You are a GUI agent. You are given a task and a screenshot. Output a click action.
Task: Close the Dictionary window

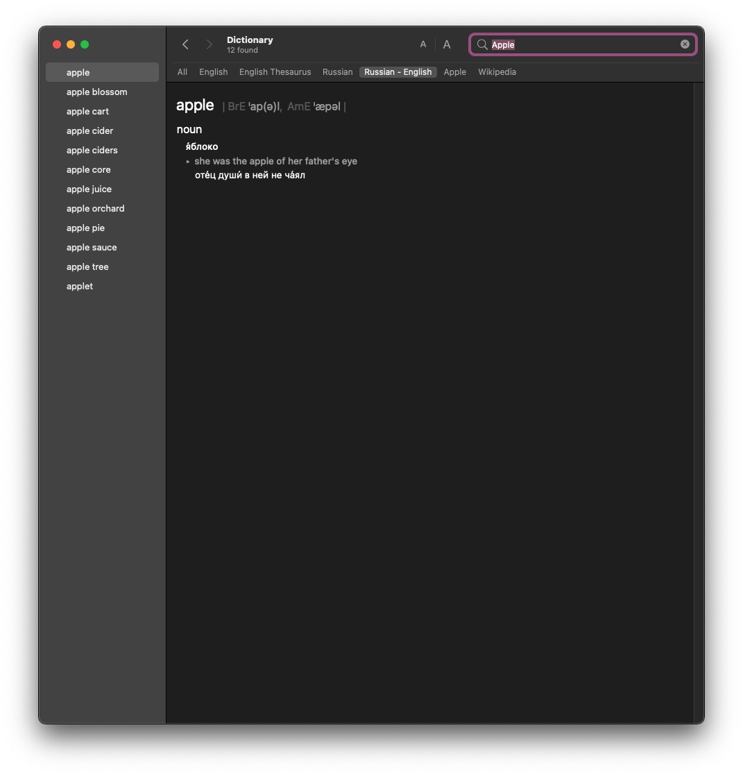(57, 44)
